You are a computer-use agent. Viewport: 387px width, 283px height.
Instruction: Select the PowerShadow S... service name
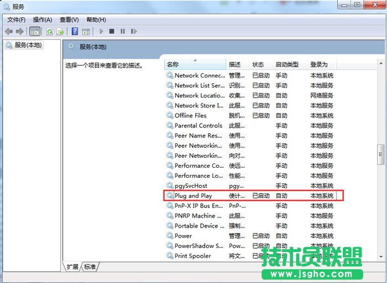[x=199, y=246]
